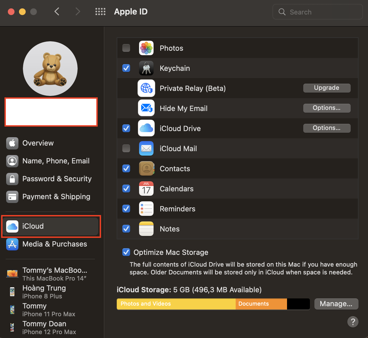Select Tommy iPhone 11 Pro Max
Viewport: 368px width, 338px height.
(51, 310)
